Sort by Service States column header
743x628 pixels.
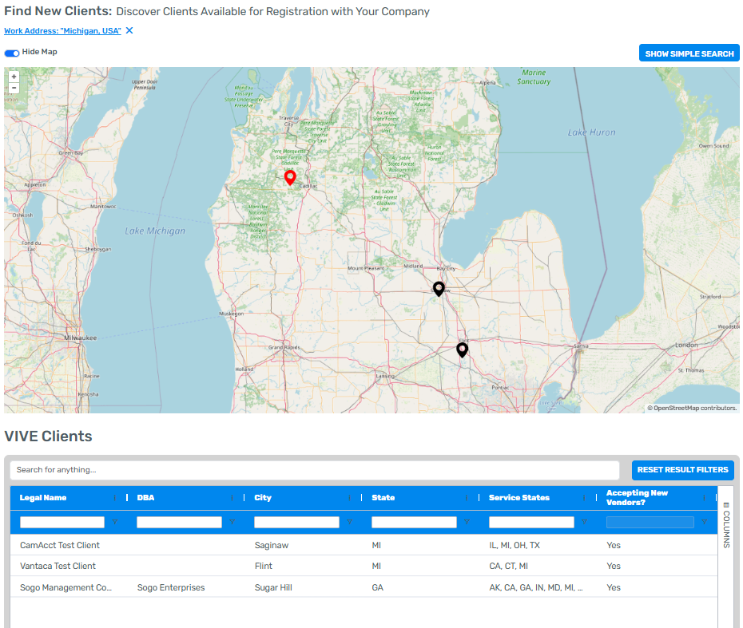(x=519, y=498)
